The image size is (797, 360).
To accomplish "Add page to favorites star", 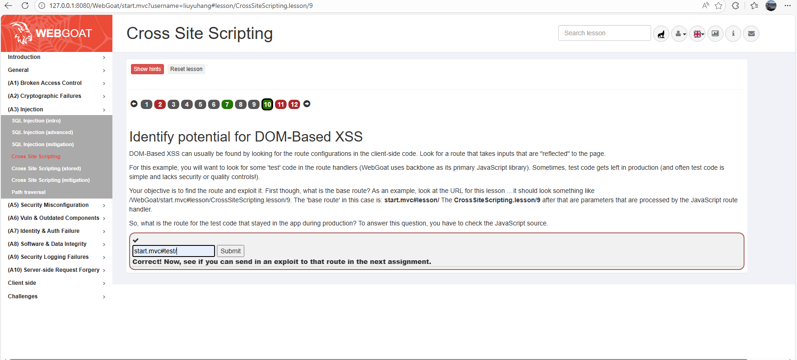I will coord(719,6).
